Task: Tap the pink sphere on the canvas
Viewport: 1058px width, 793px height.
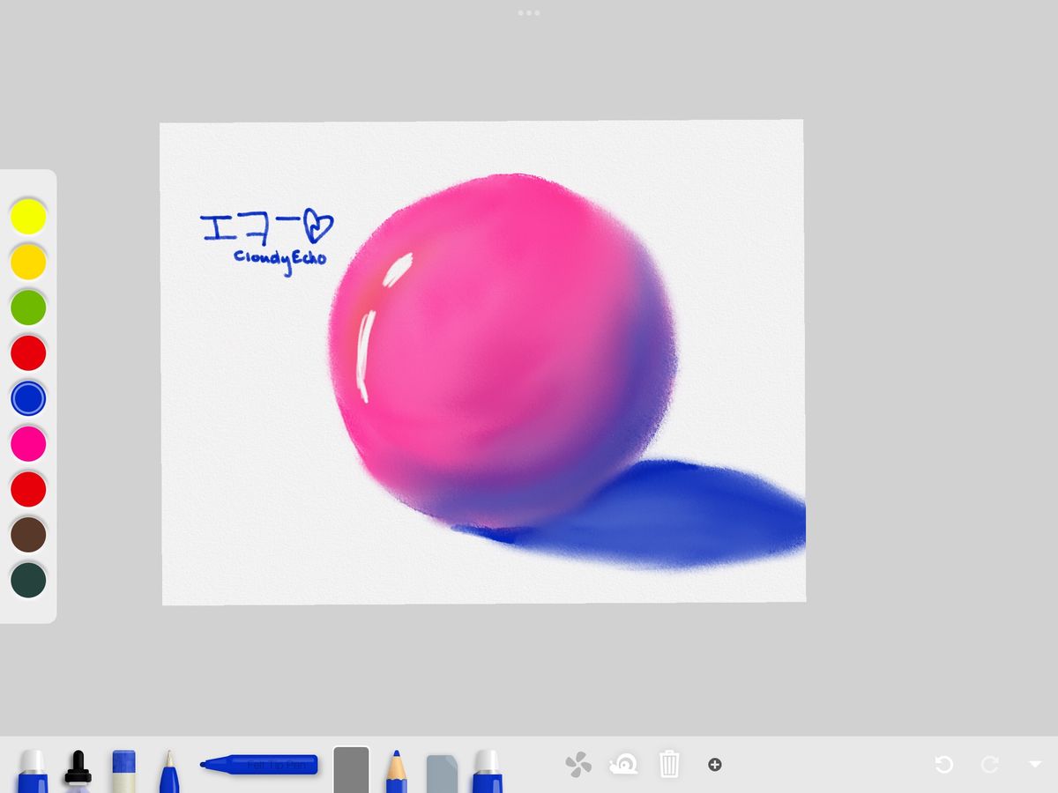Action: point(503,351)
